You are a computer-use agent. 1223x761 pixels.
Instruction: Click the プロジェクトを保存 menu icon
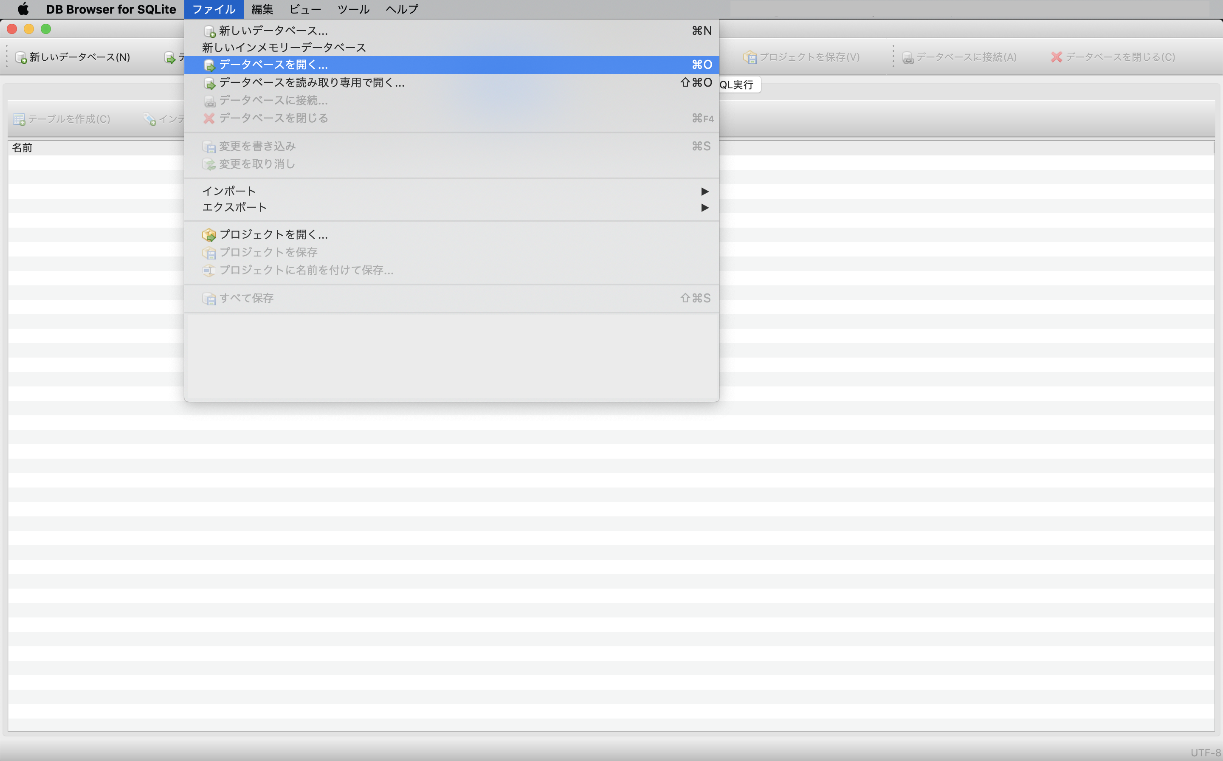coord(209,252)
